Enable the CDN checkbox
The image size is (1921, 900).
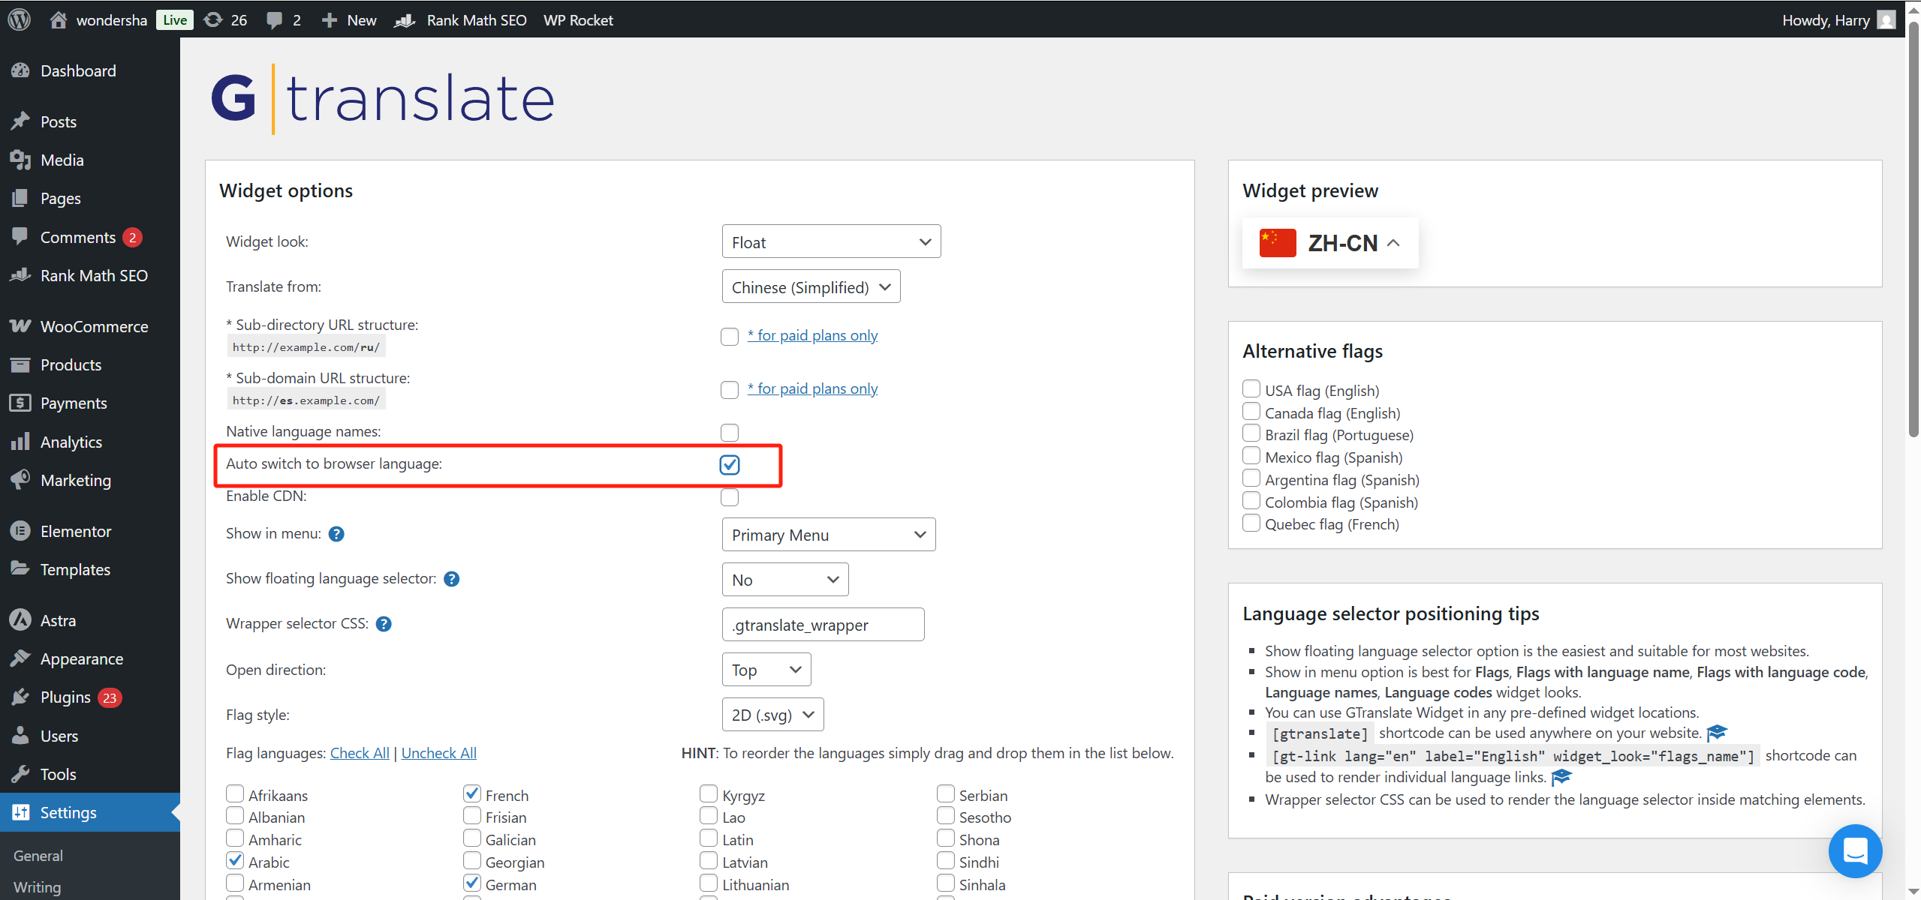tap(730, 497)
